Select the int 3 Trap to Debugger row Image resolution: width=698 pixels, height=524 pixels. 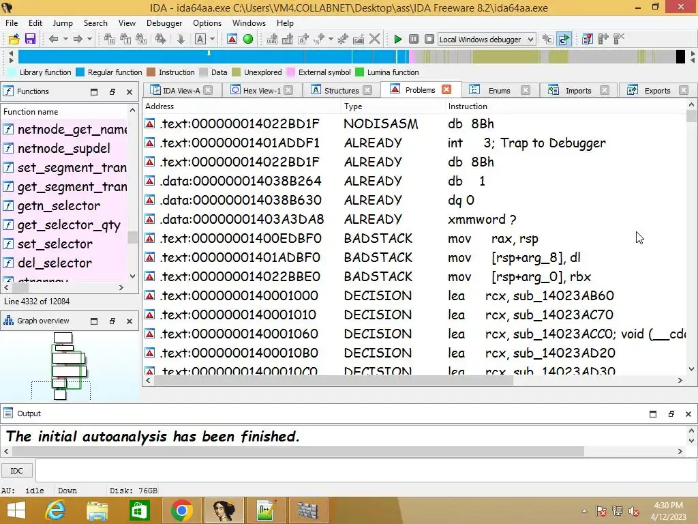[414, 143]
